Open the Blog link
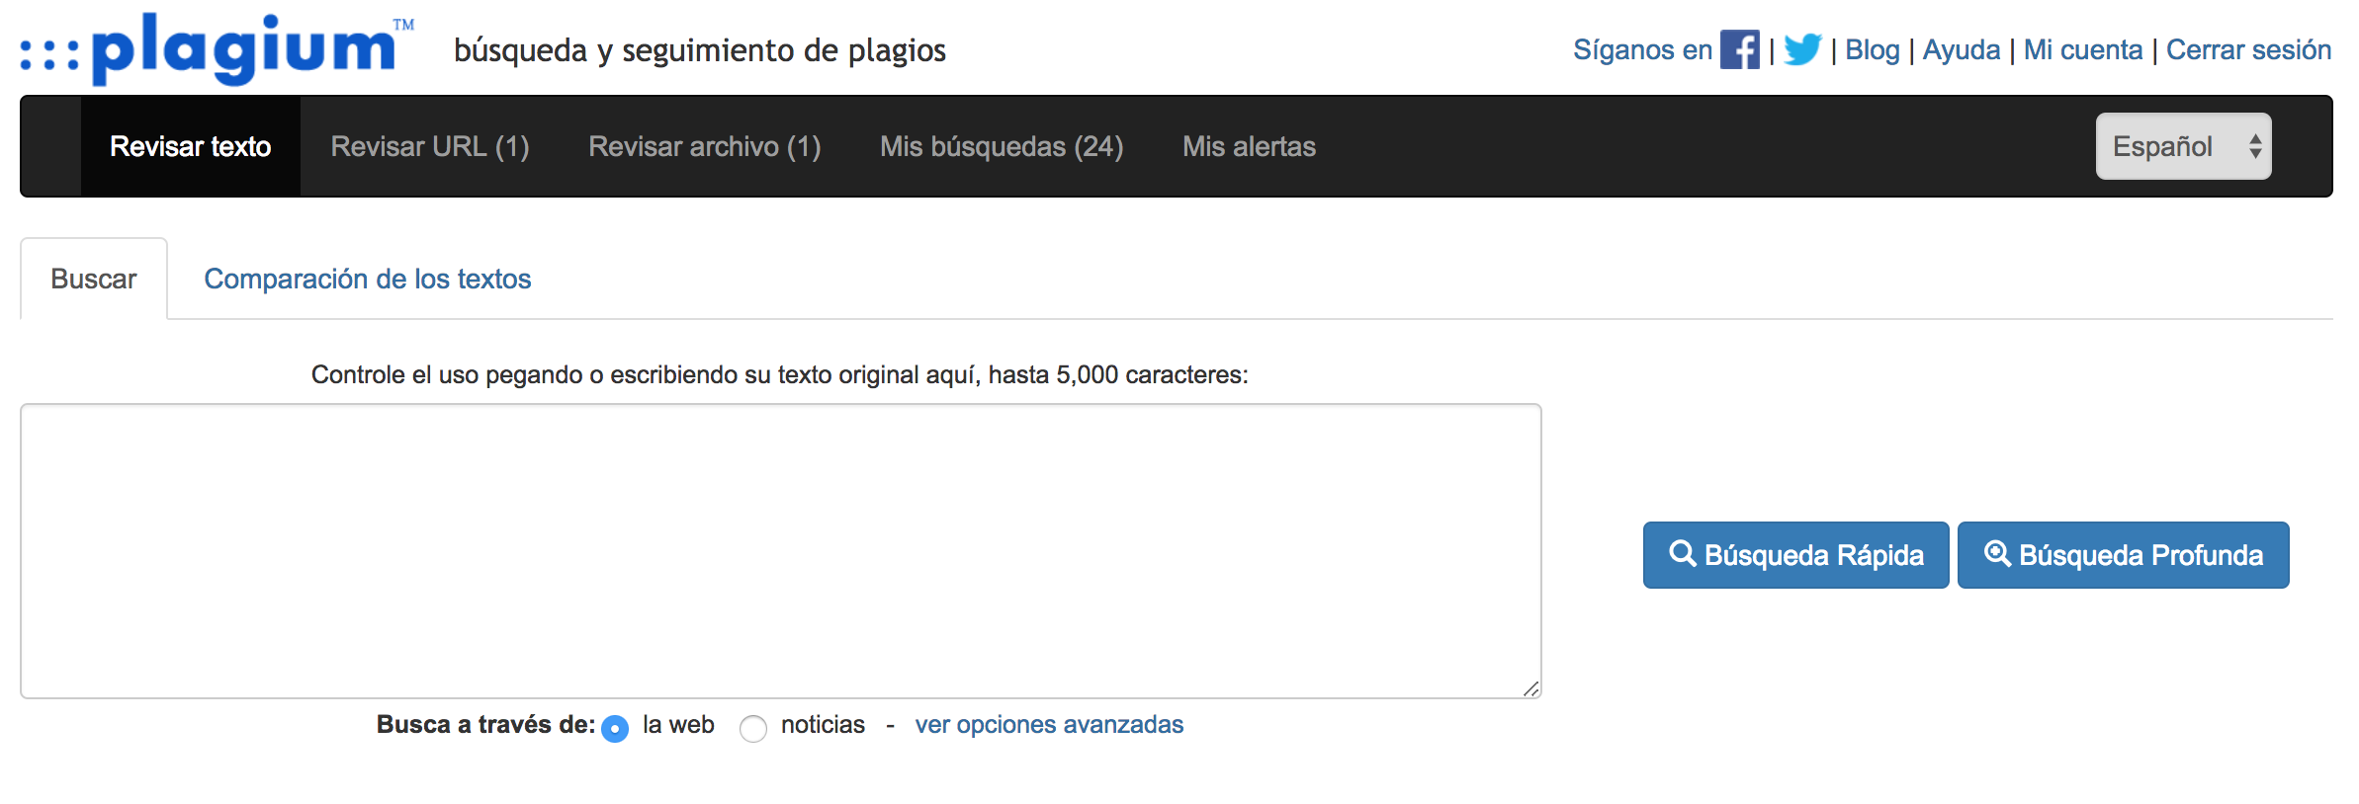The image size is (2359, 804). [1873, 50]
